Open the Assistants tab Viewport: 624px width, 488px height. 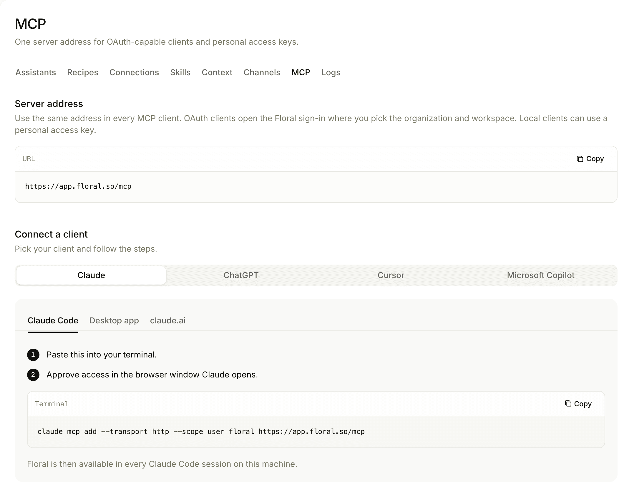(36, 72)
